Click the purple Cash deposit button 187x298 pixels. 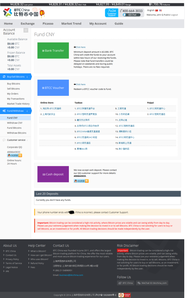[x=53, y=174]
